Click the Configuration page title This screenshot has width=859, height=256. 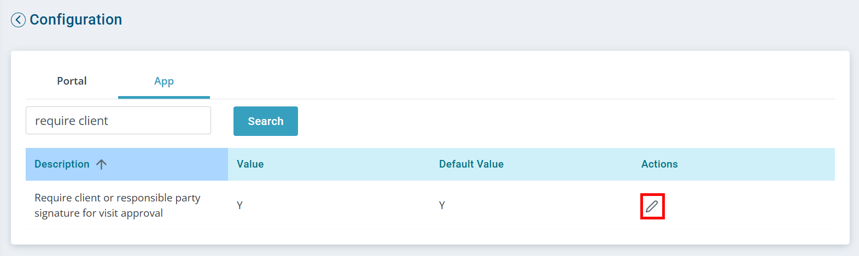click(76, 20)
